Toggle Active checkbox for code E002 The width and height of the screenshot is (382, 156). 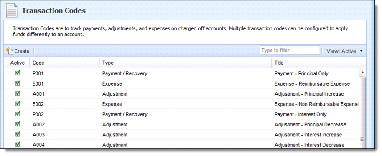point(18,103)
